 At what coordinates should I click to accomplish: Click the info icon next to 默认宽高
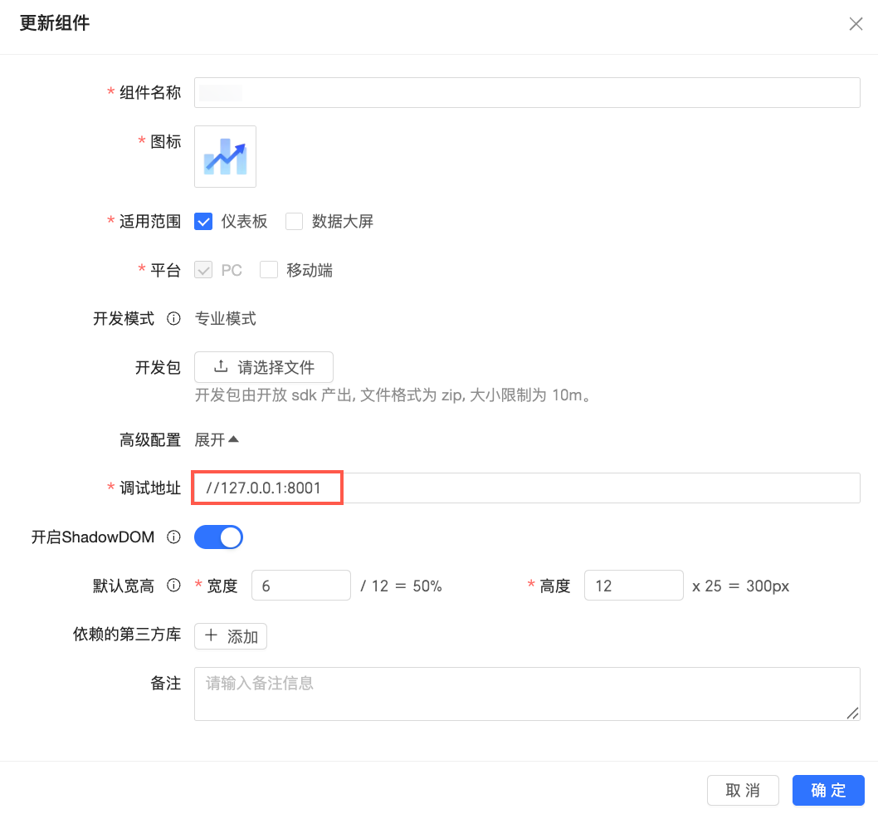coord(173,586)
